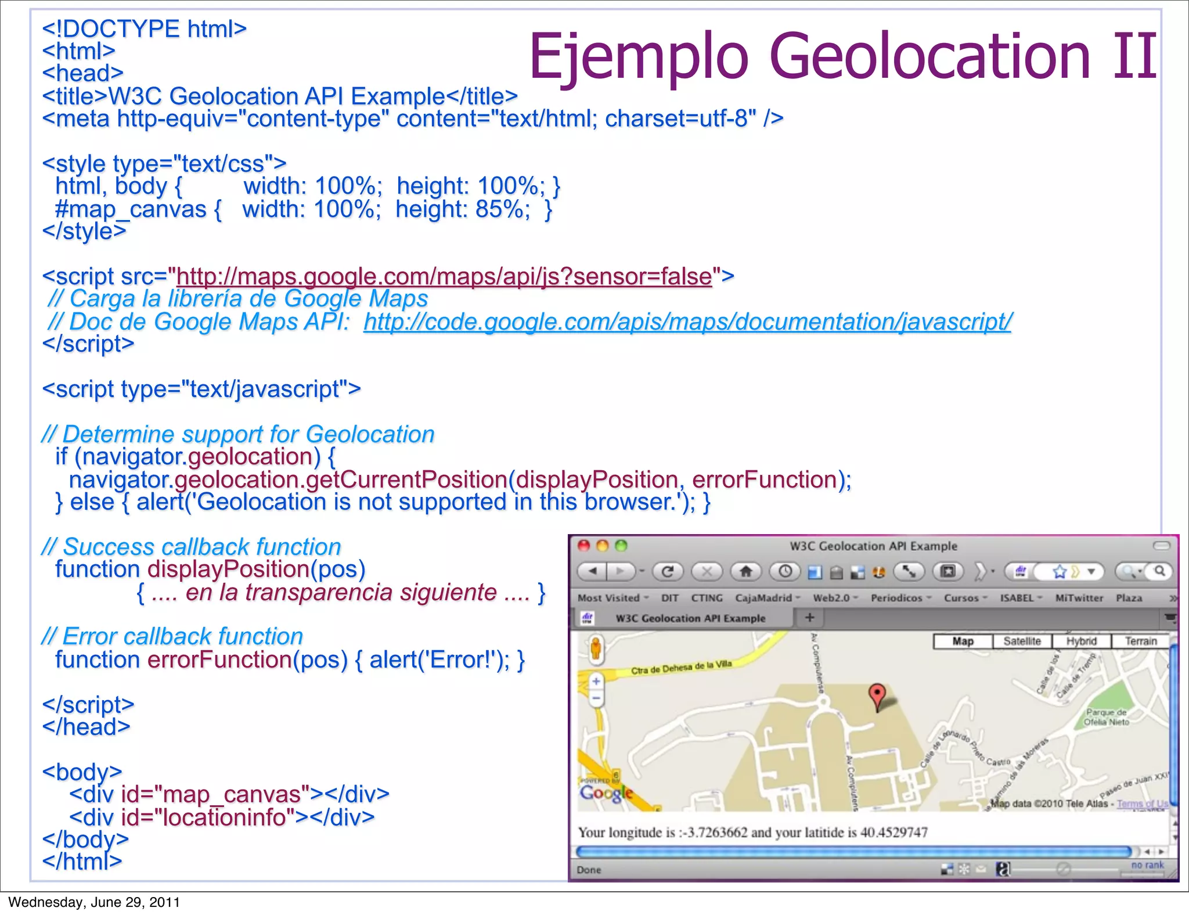
Task: Show more bookmarks with the overflow chevron
Action: pos(1173,598)
